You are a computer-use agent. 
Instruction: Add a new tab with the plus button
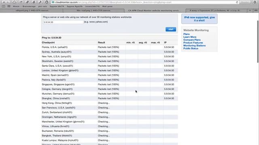[x=250, y=10]
